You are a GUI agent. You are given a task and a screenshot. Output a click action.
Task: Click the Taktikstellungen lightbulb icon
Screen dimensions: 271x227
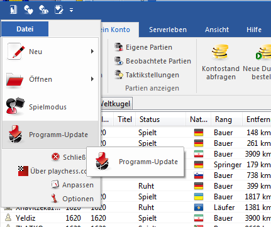click(x=119, y=75)
